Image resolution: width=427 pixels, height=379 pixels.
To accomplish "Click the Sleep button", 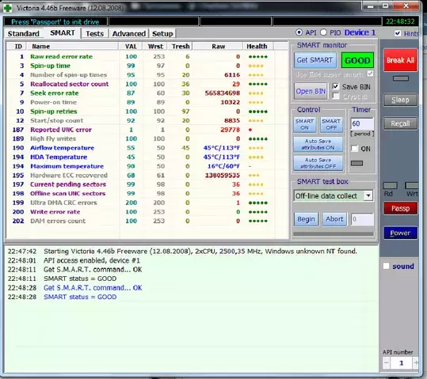I will [400, 100].
